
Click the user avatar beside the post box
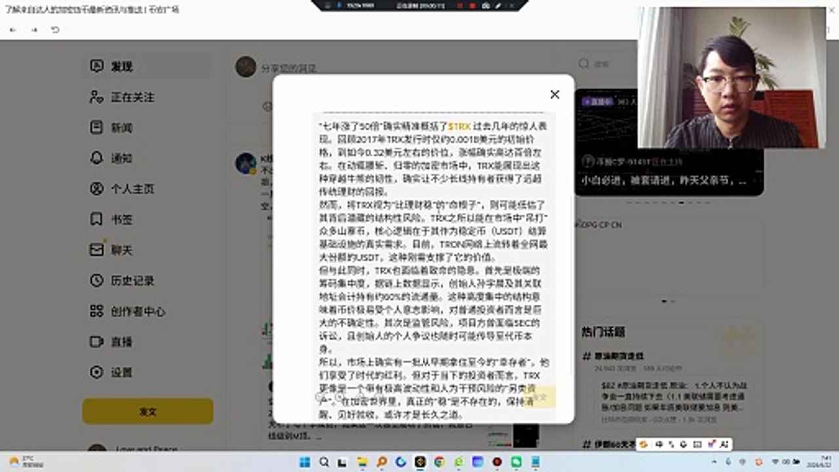[246, 66]
